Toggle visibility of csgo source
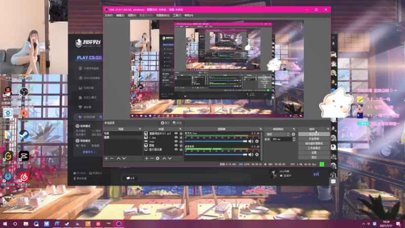This screenshot has height=228, width=405. point(176,141)
